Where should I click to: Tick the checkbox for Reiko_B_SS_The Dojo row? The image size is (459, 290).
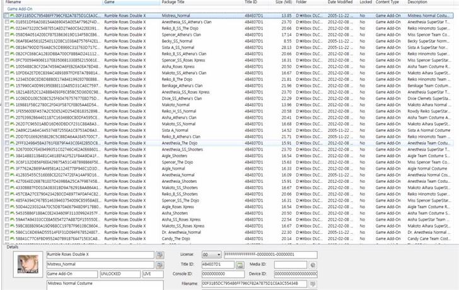(x=7, y=28)
